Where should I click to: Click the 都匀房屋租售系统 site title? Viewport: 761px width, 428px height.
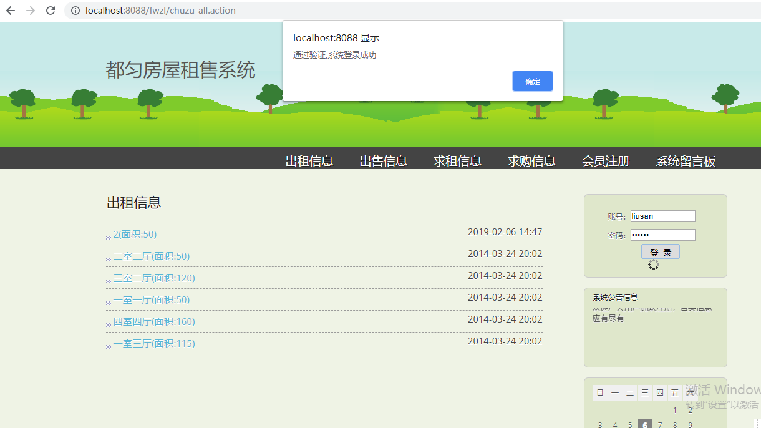(x=180, y=70)
